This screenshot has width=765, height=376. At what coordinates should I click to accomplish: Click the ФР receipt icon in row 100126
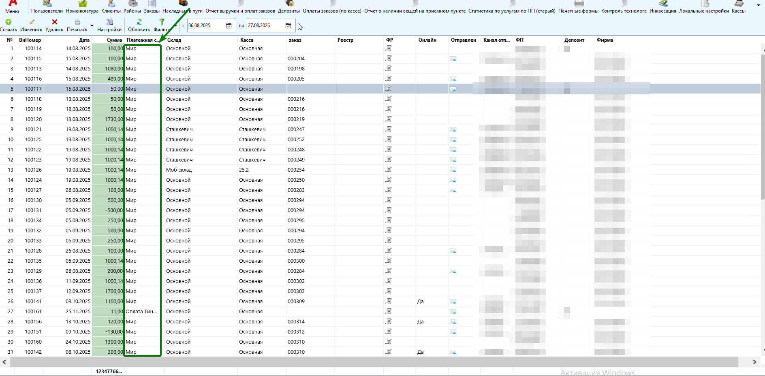(389, 170)
